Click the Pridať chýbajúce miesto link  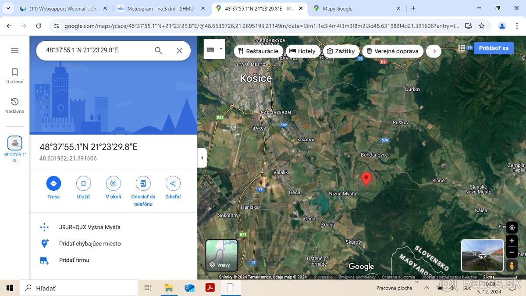(90, 243)
